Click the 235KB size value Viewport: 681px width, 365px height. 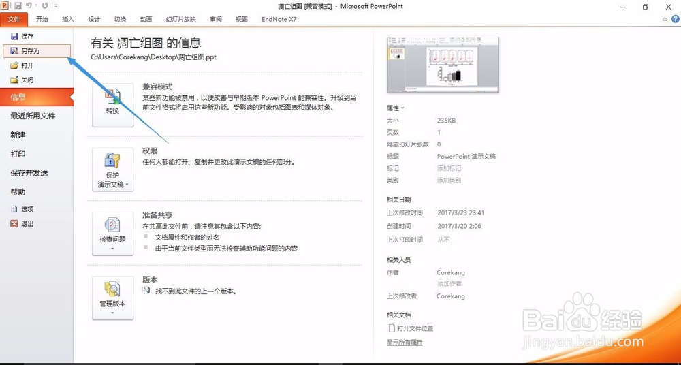tap(446, 121)
